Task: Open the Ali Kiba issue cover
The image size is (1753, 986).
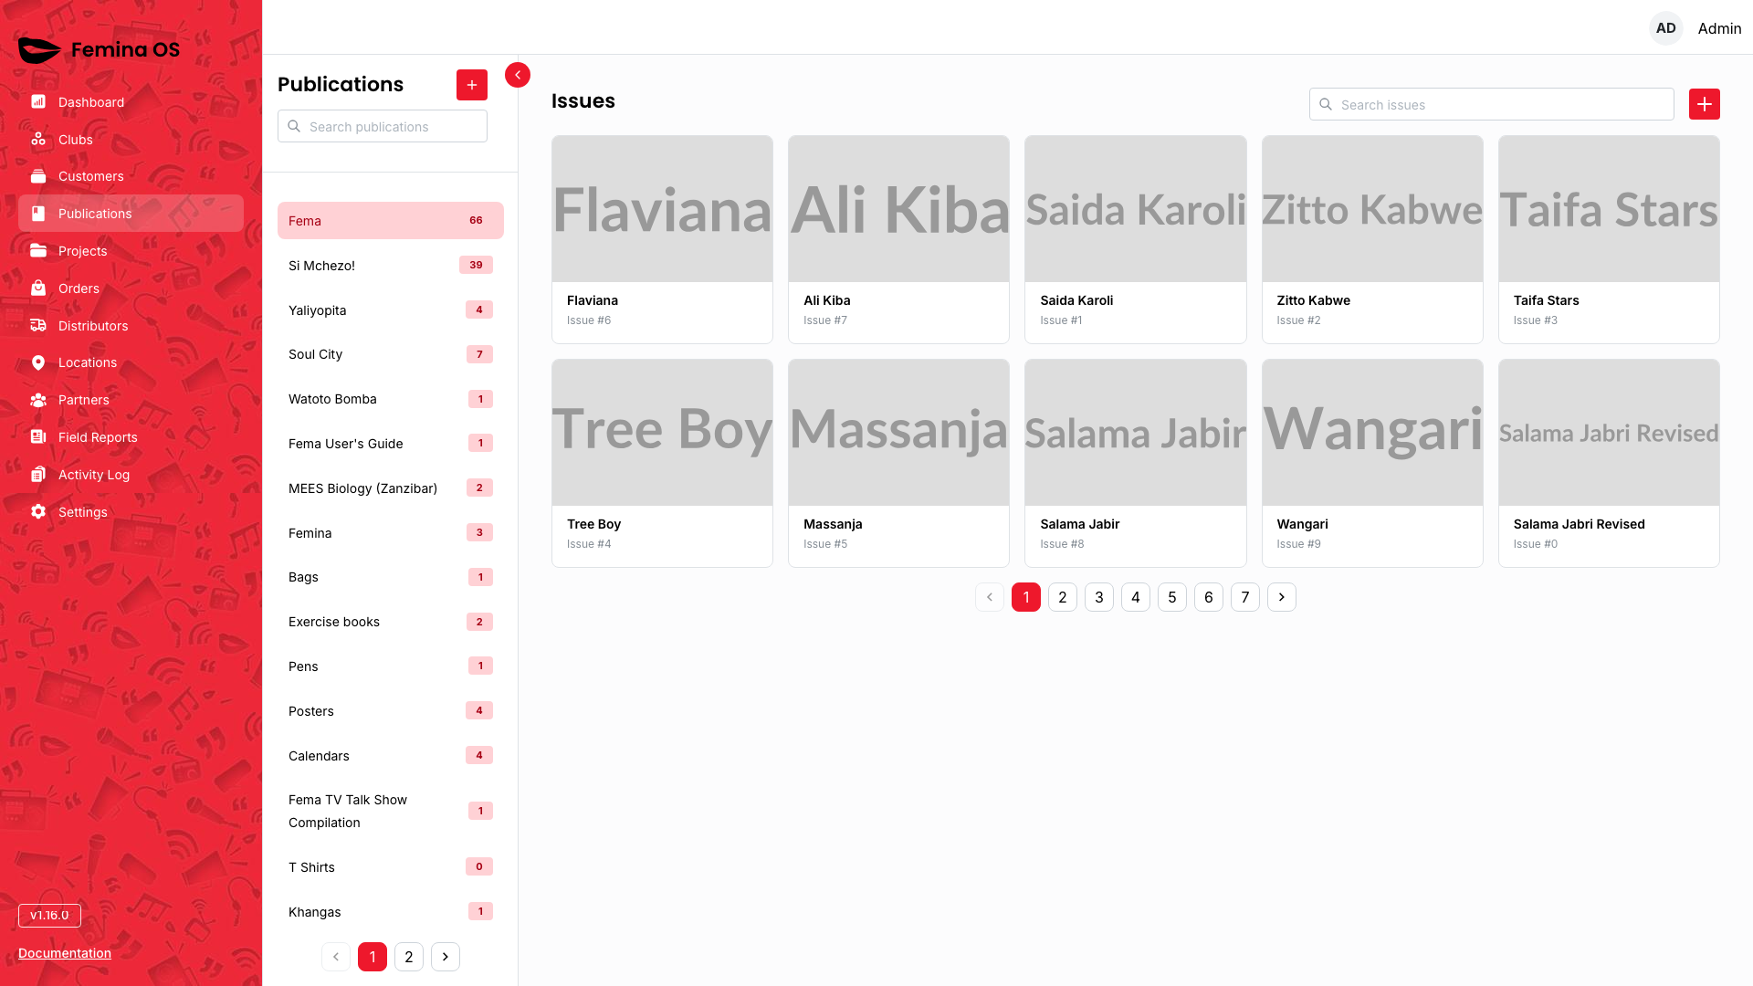Action: 899,209
